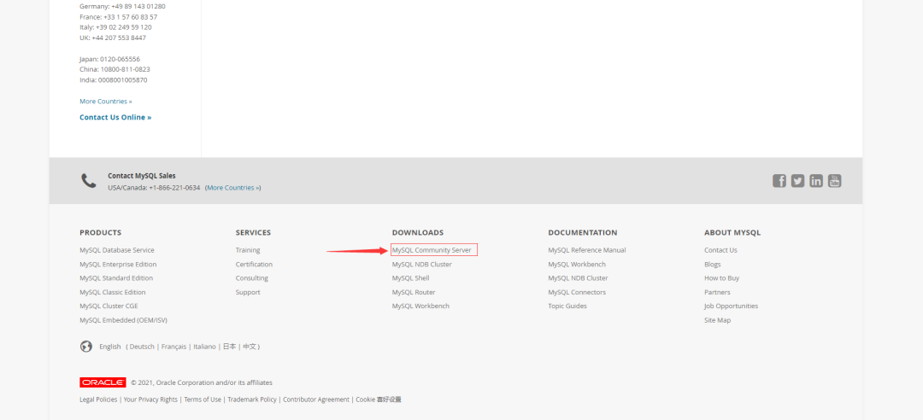This screenshot has width=923, height=420.
Task: Open MySQL NDB Cluster under Documentation
Action: (578, 278)
